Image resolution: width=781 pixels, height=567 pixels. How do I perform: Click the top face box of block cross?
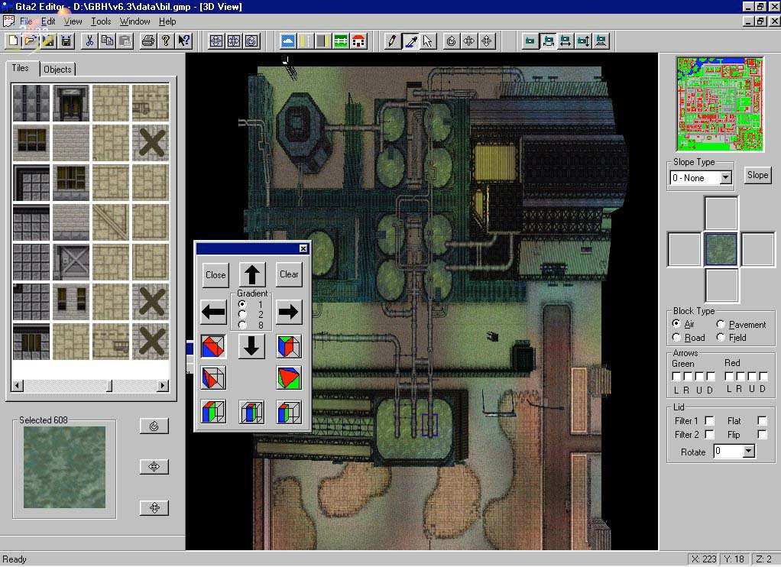(x=721, y=213)
